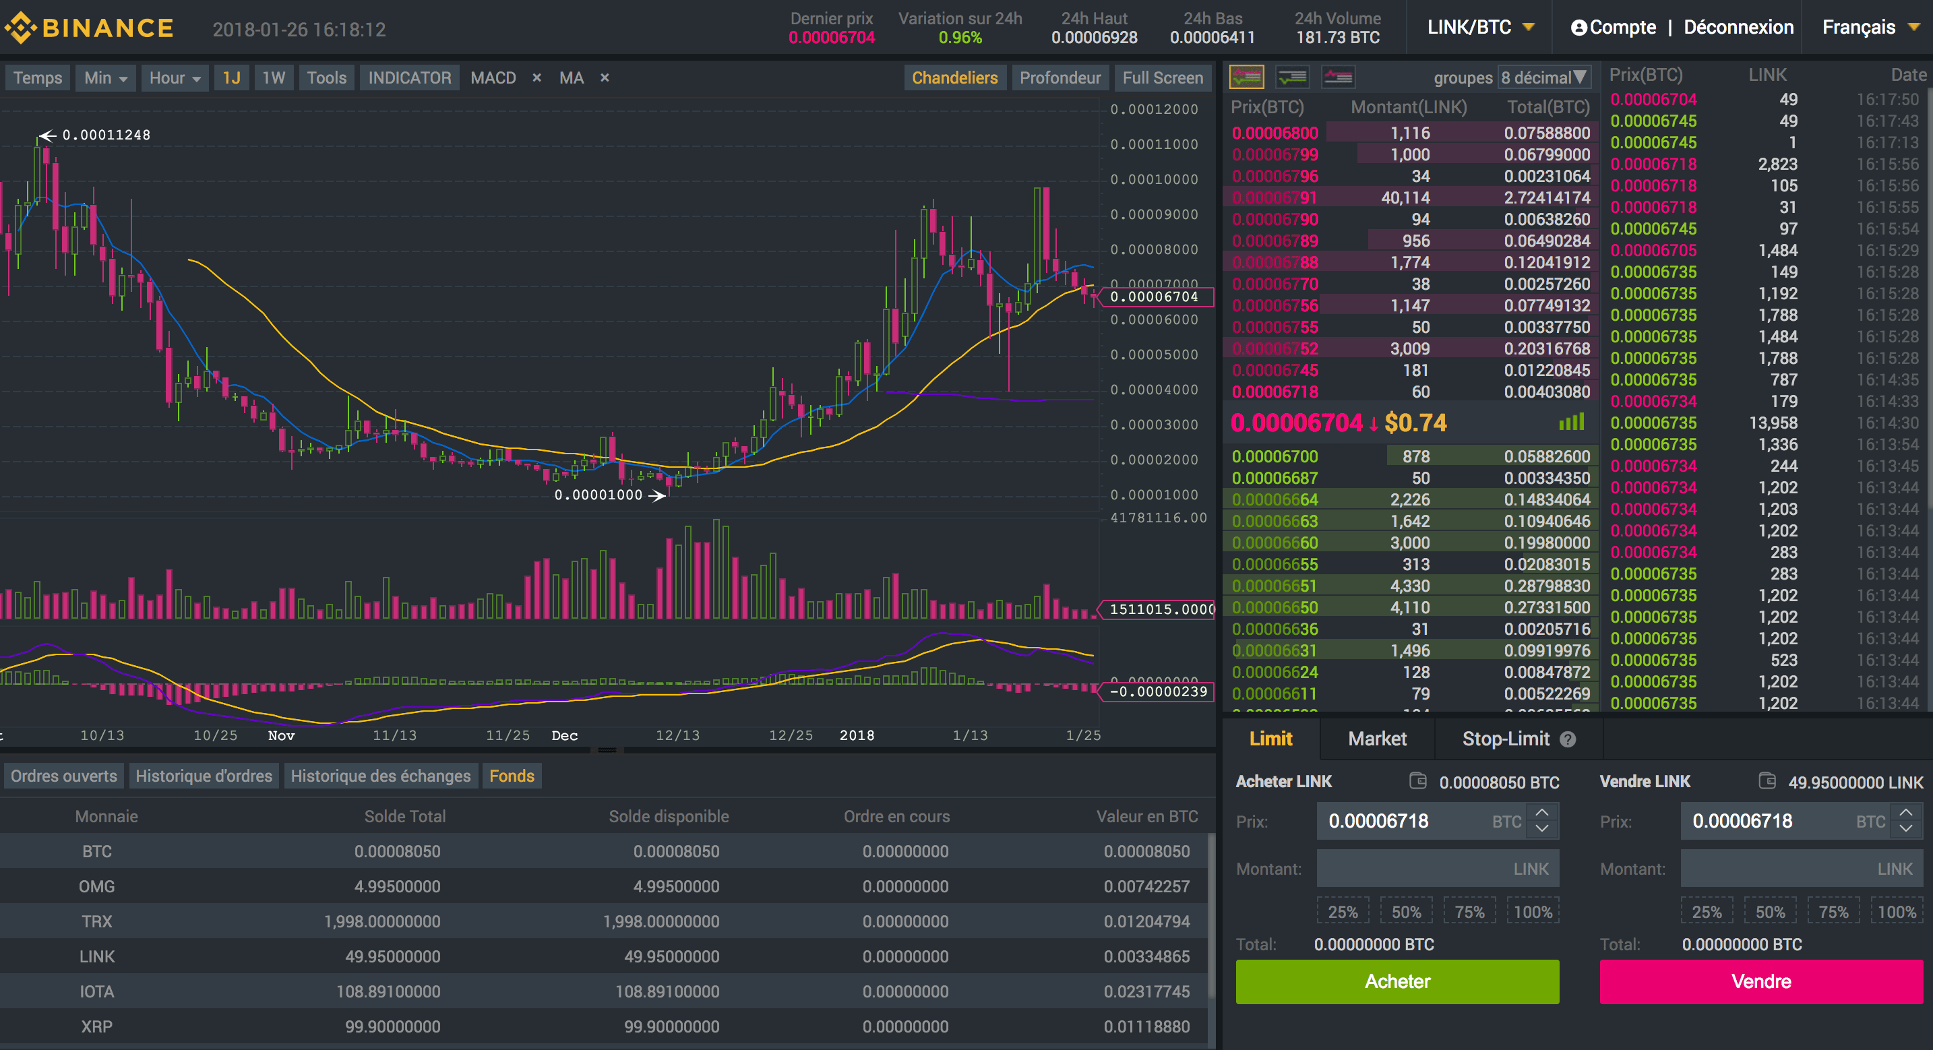The height and width of the screenshot is (1050, 1933).
Task: Open the Ordres ouverts tab
Action: [x=64, y=776]
